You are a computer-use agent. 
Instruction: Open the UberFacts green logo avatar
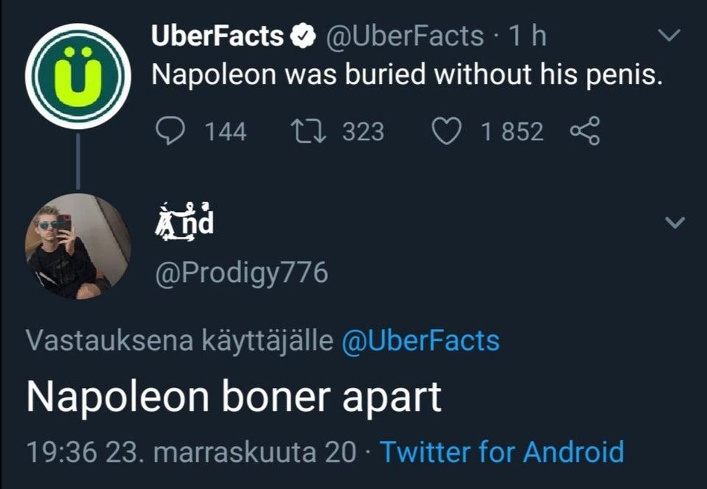tap(78, 77)
